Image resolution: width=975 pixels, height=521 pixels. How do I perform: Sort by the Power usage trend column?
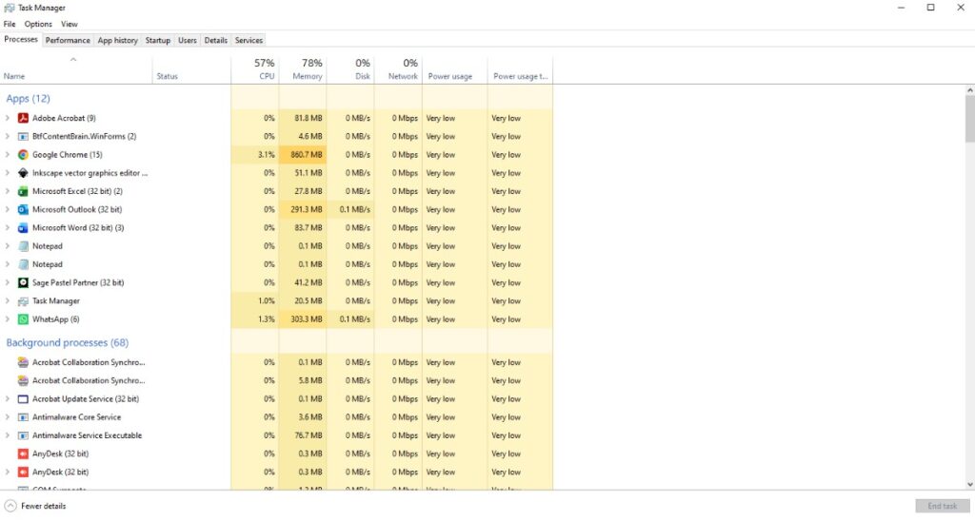click(x=521, y=69)
